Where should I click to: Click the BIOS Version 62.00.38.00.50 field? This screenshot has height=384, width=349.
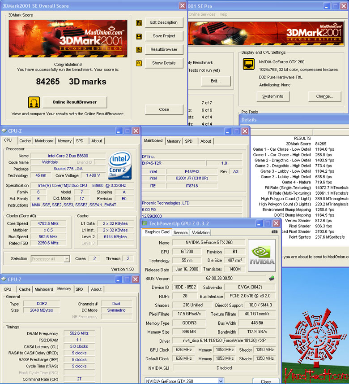tap(219, 278)
